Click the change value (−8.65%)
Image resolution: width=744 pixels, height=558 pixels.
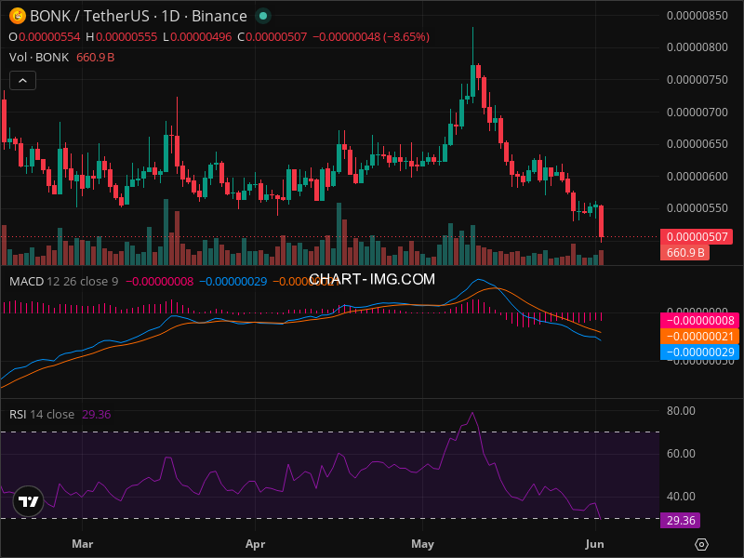coord(406,37)
